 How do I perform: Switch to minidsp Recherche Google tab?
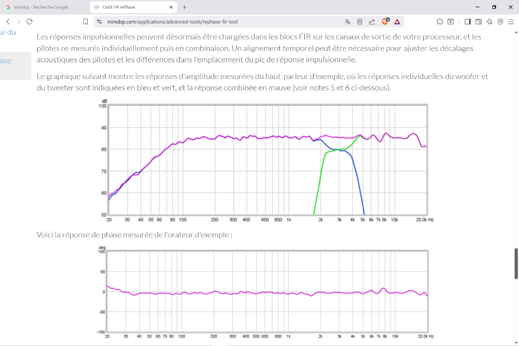point(41,7)
